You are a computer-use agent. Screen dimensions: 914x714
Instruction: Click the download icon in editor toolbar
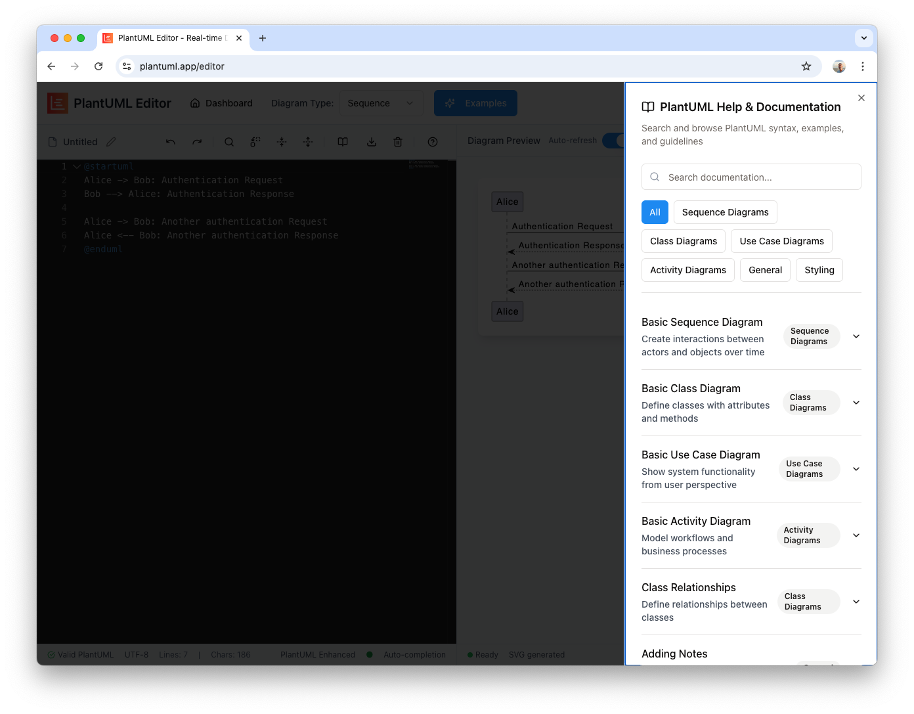coord(372,142)
